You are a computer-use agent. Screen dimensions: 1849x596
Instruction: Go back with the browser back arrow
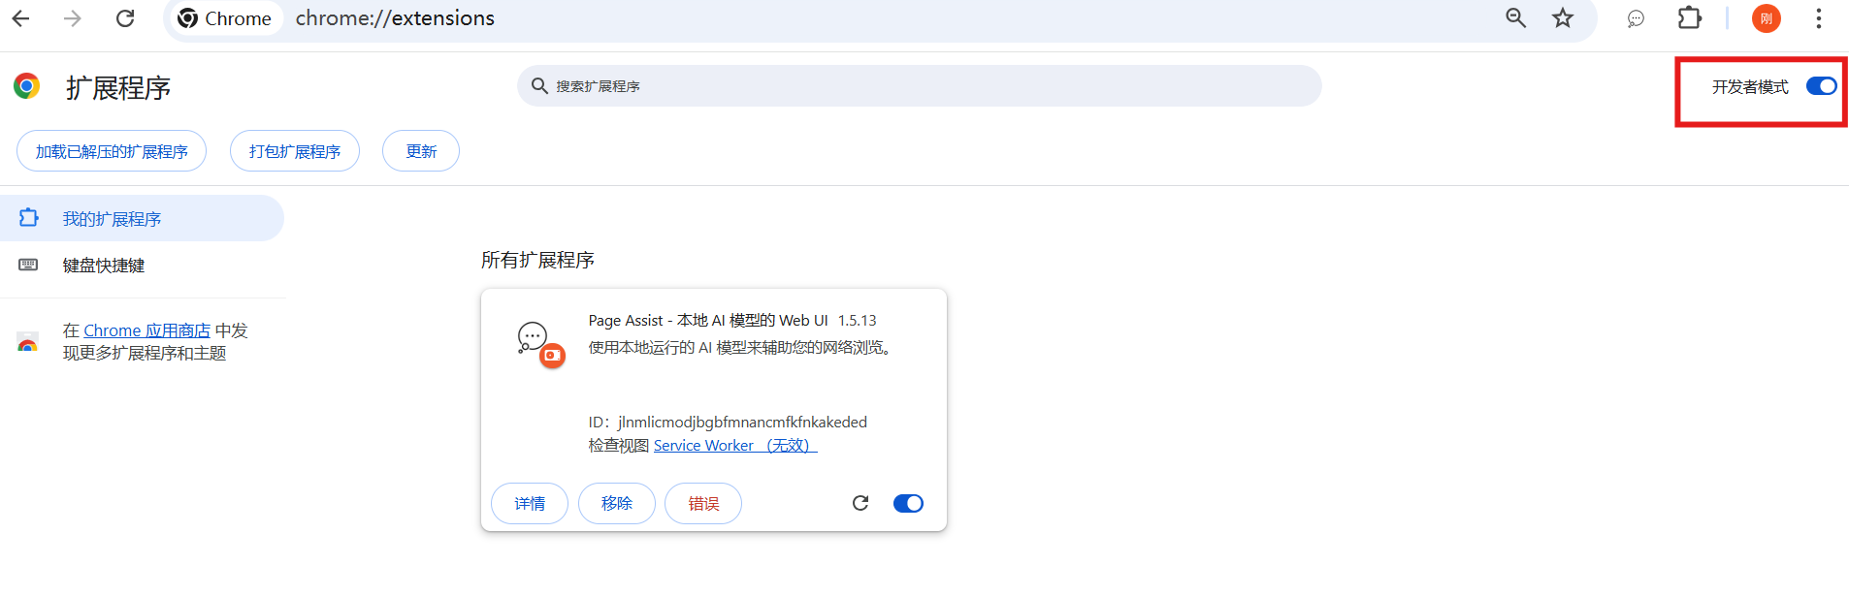click(x=20, y=18)
